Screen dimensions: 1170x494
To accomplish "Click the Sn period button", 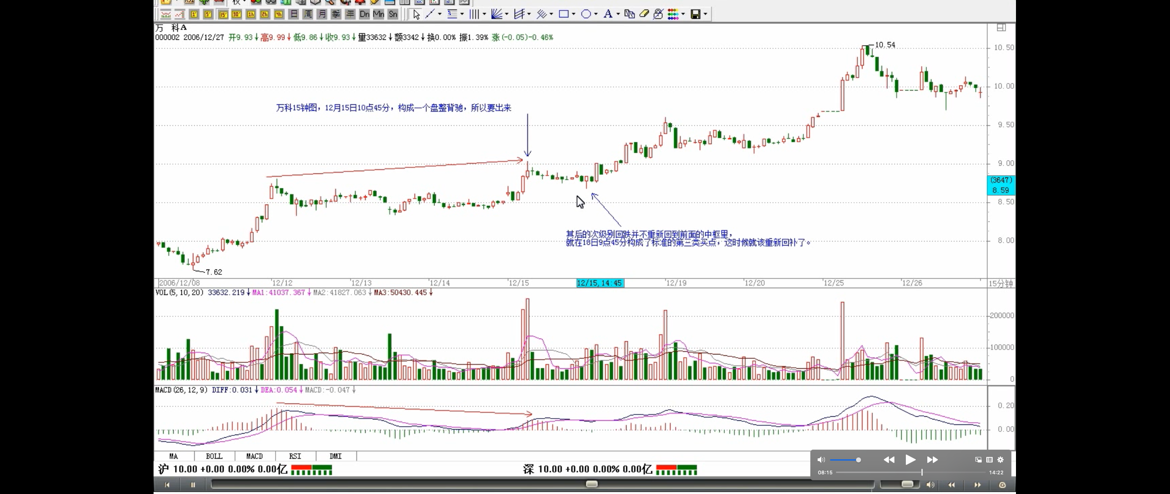I will point(393,14).
